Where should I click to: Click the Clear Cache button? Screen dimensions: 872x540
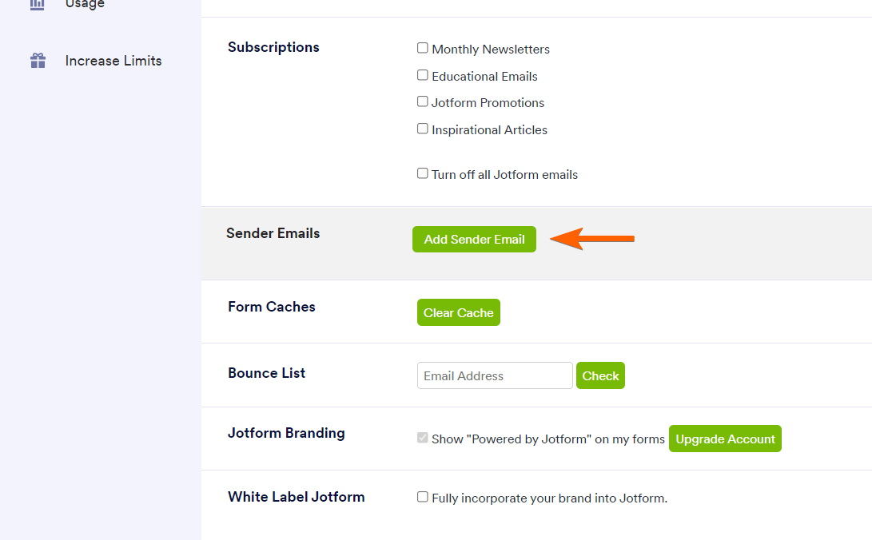458,312
